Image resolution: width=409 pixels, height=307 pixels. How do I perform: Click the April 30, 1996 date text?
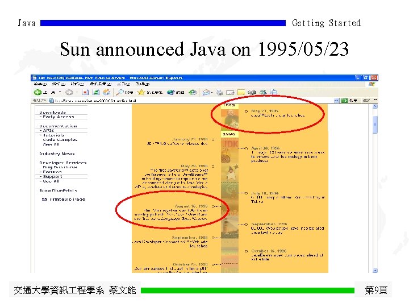[x=265, y=148]
